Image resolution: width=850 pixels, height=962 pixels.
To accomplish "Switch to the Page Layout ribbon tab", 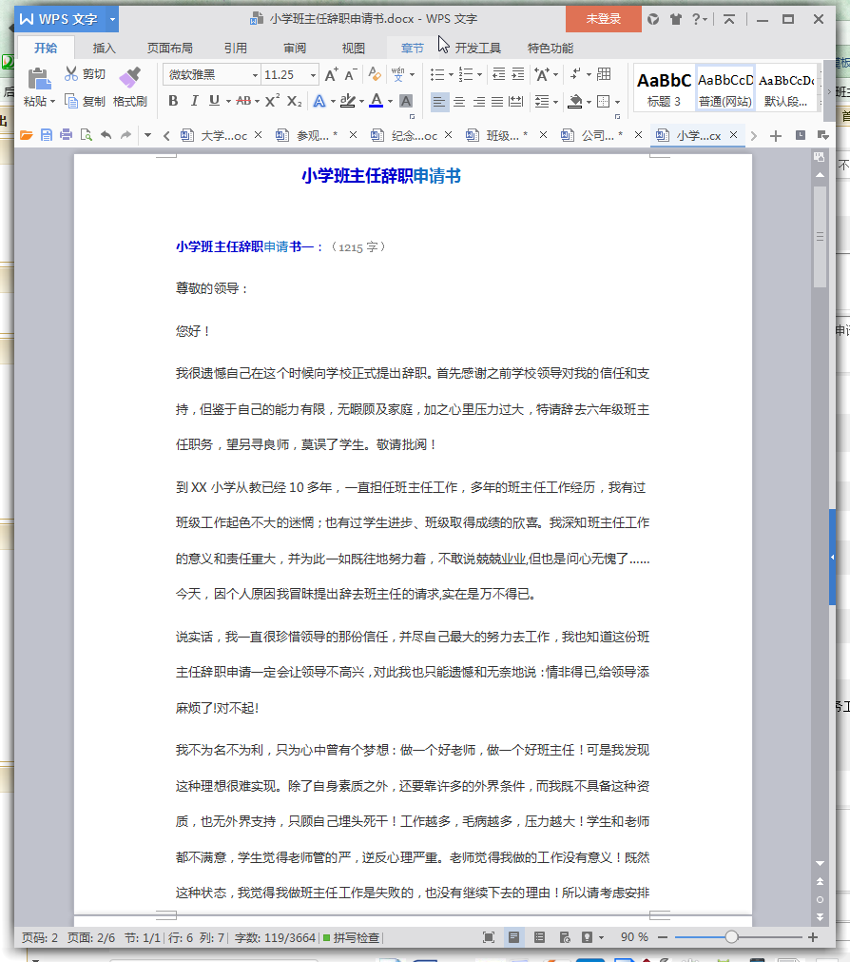I will [169, 48].
